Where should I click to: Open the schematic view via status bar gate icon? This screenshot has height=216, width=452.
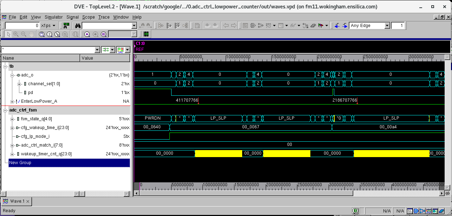tap(416, 211)
